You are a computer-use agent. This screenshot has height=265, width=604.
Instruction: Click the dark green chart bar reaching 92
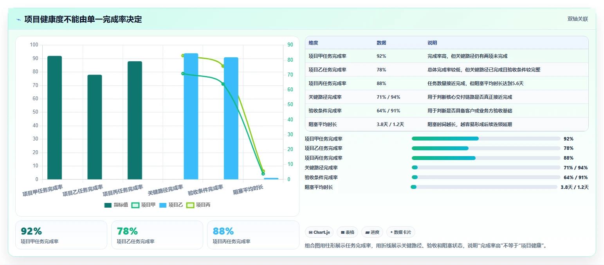pos(54,117)
